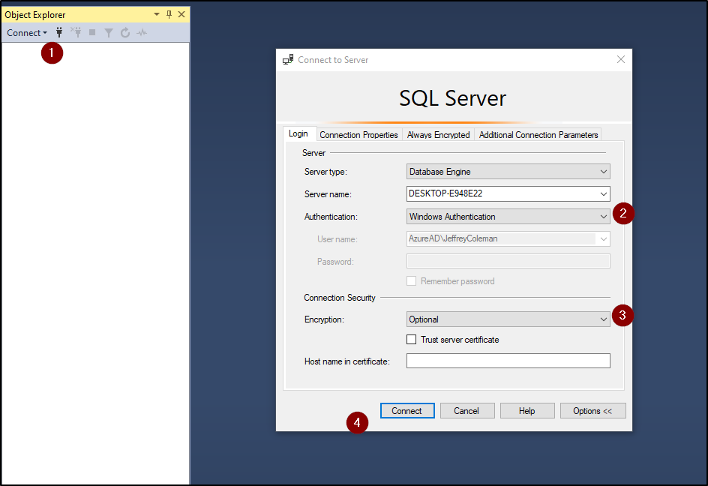Click the Authentication: label
This screenshot has height=486, width=708.
[331, 217]
